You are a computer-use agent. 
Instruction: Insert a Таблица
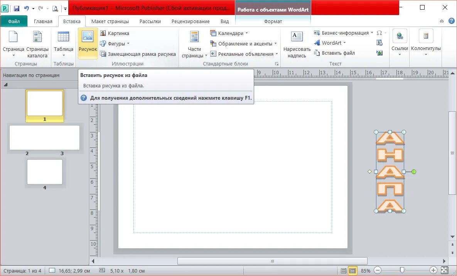click(64, 43)
